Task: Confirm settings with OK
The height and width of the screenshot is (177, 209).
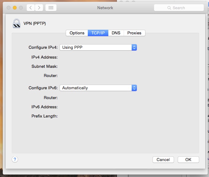Action: click(x=188, y=160)
